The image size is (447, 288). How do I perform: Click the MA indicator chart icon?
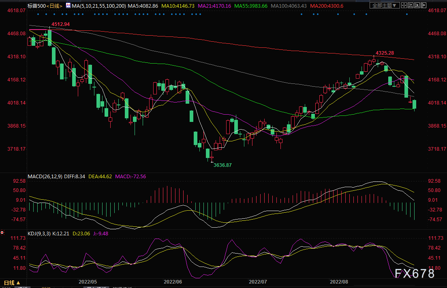[x=68, y=5]
